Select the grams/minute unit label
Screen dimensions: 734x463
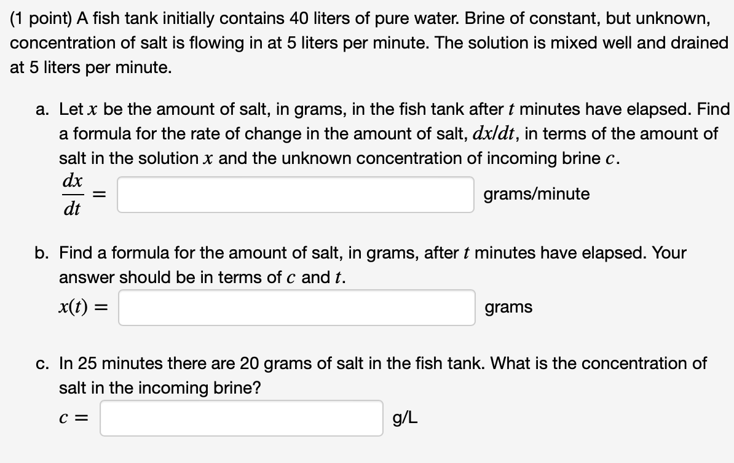coord(536,194)
